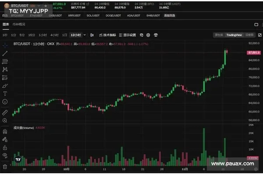Switch to the 币种概况 tab

click(19, 24)
